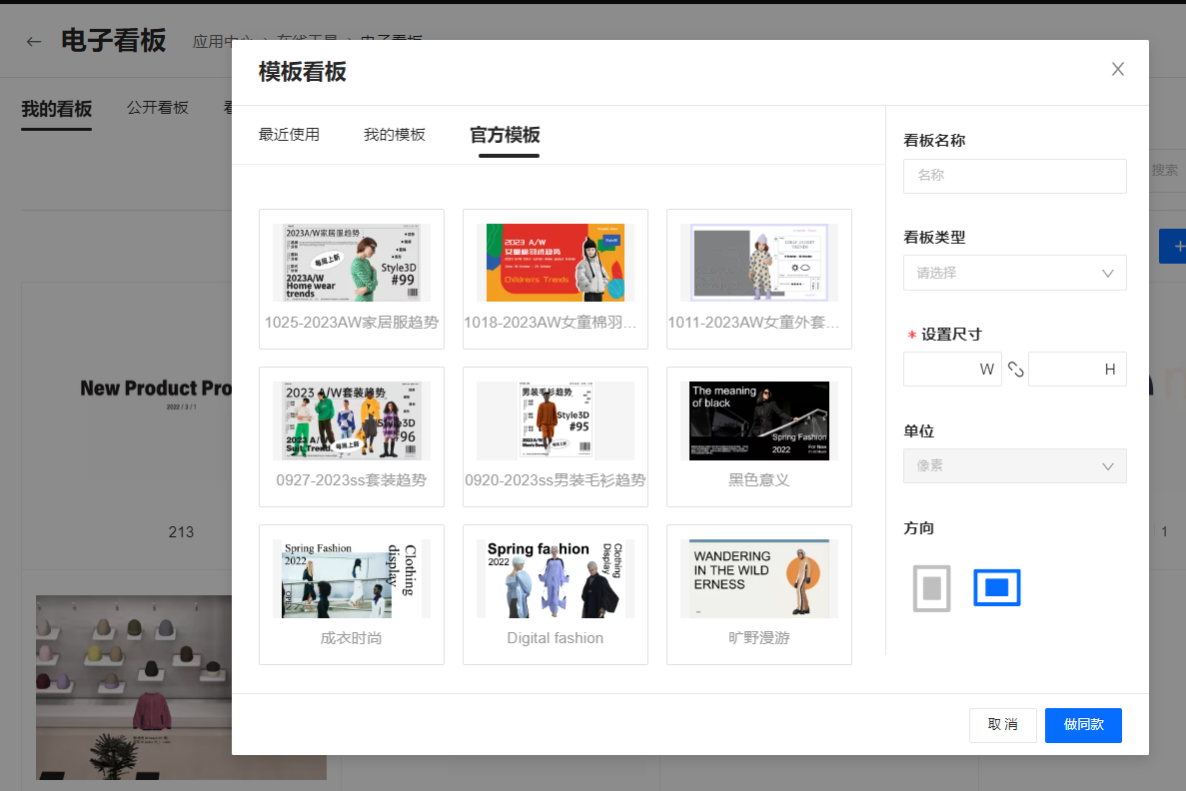Screen dimensions: 1186x791
Task: Click the blue plus button behind the dialog
Action: point(1174,247)
